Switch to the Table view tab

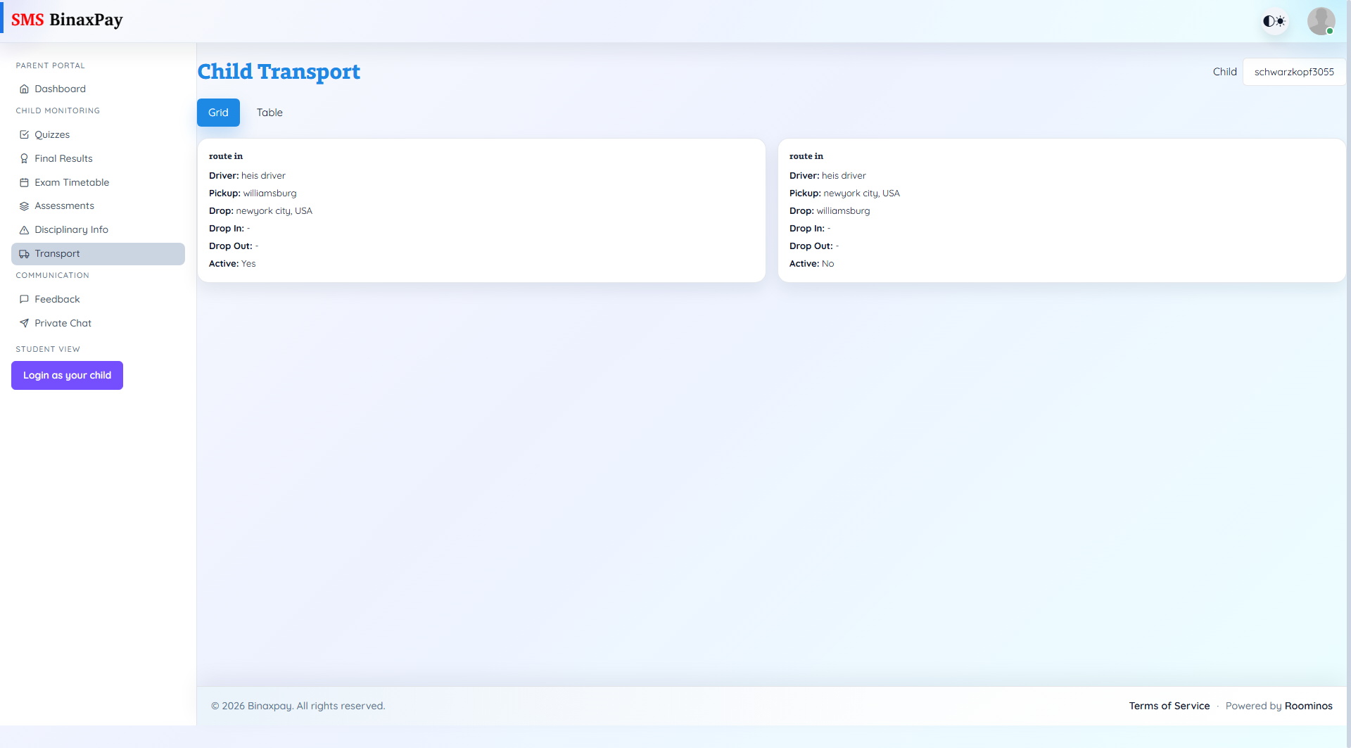coord(269,112)
